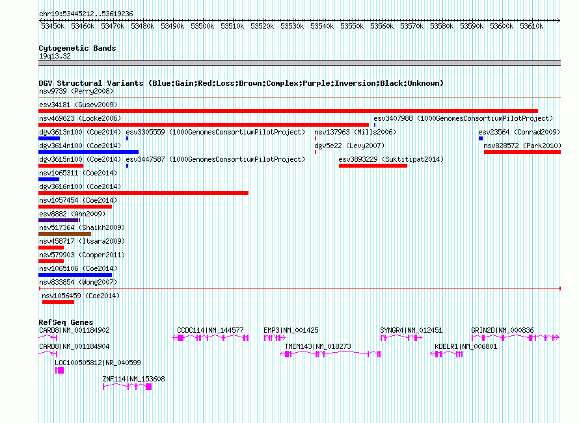The width and height of the screenshot is (579, 423).
Task: Click the nsv833854 (Wong2007) label
Action: 78,282
